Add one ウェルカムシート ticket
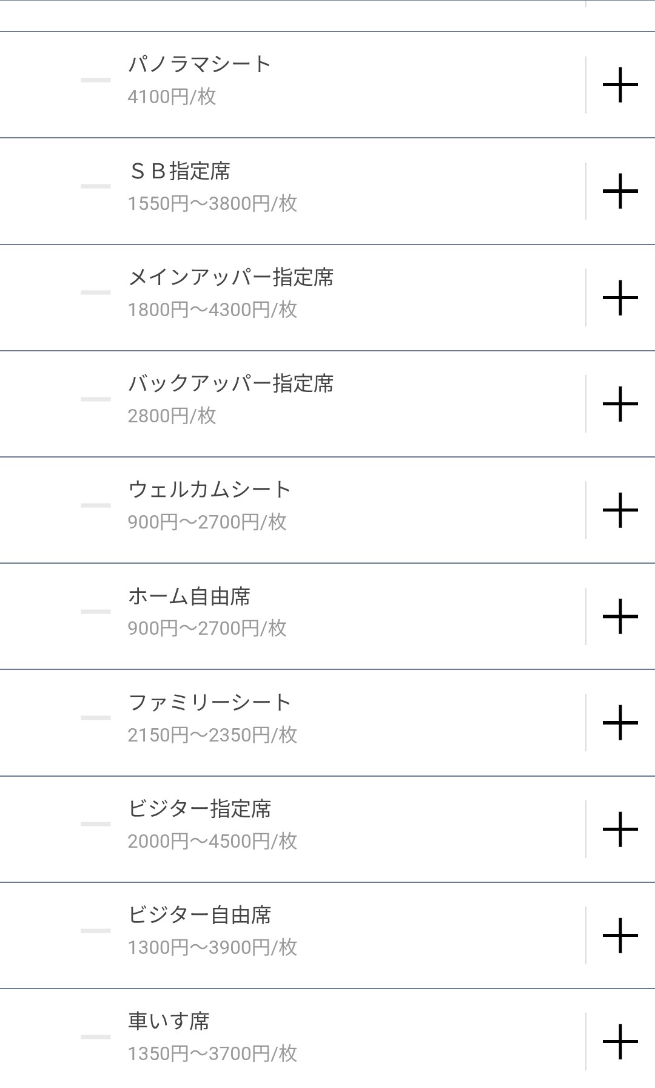This screenshot has height=1088, width=655. [x=620, y=510]
